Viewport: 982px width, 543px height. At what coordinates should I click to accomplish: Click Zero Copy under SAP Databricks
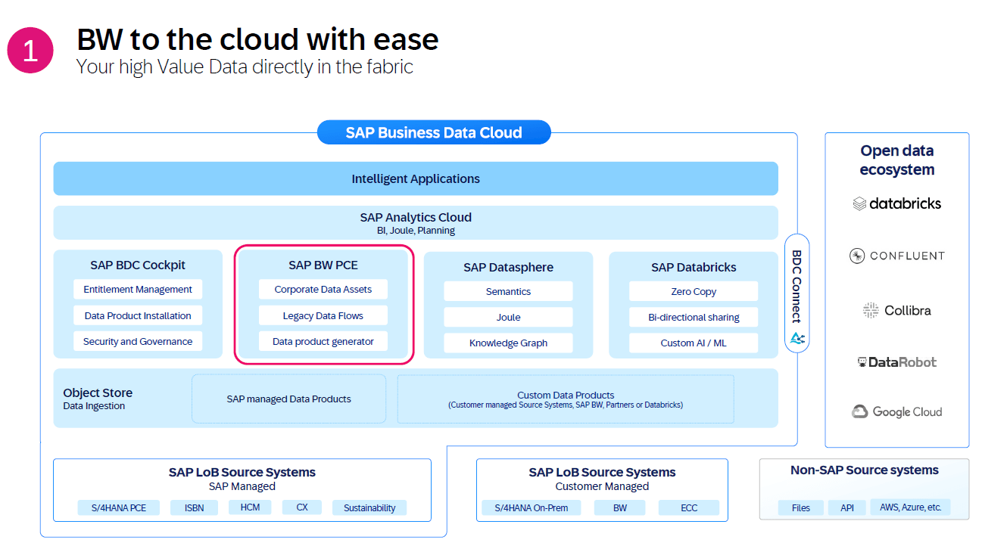pos(693,291)
